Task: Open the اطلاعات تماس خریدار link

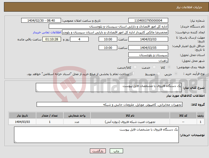Action: click(x=47, y=32)
